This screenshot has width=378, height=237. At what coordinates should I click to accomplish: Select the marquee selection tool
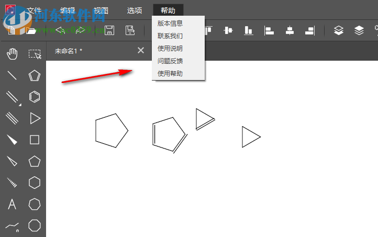(35, 54)
